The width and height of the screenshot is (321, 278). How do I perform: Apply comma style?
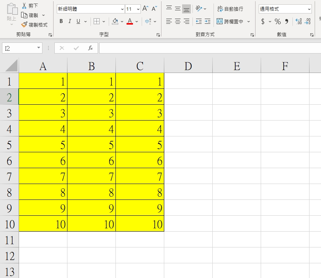pos(286,21)
